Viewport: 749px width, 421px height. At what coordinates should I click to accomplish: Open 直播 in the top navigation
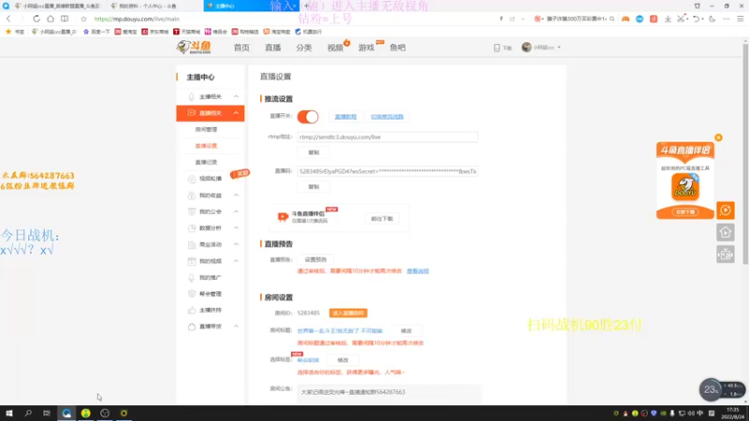(272, 48)
